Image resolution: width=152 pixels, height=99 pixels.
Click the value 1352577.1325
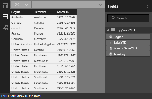coord(66,72)
